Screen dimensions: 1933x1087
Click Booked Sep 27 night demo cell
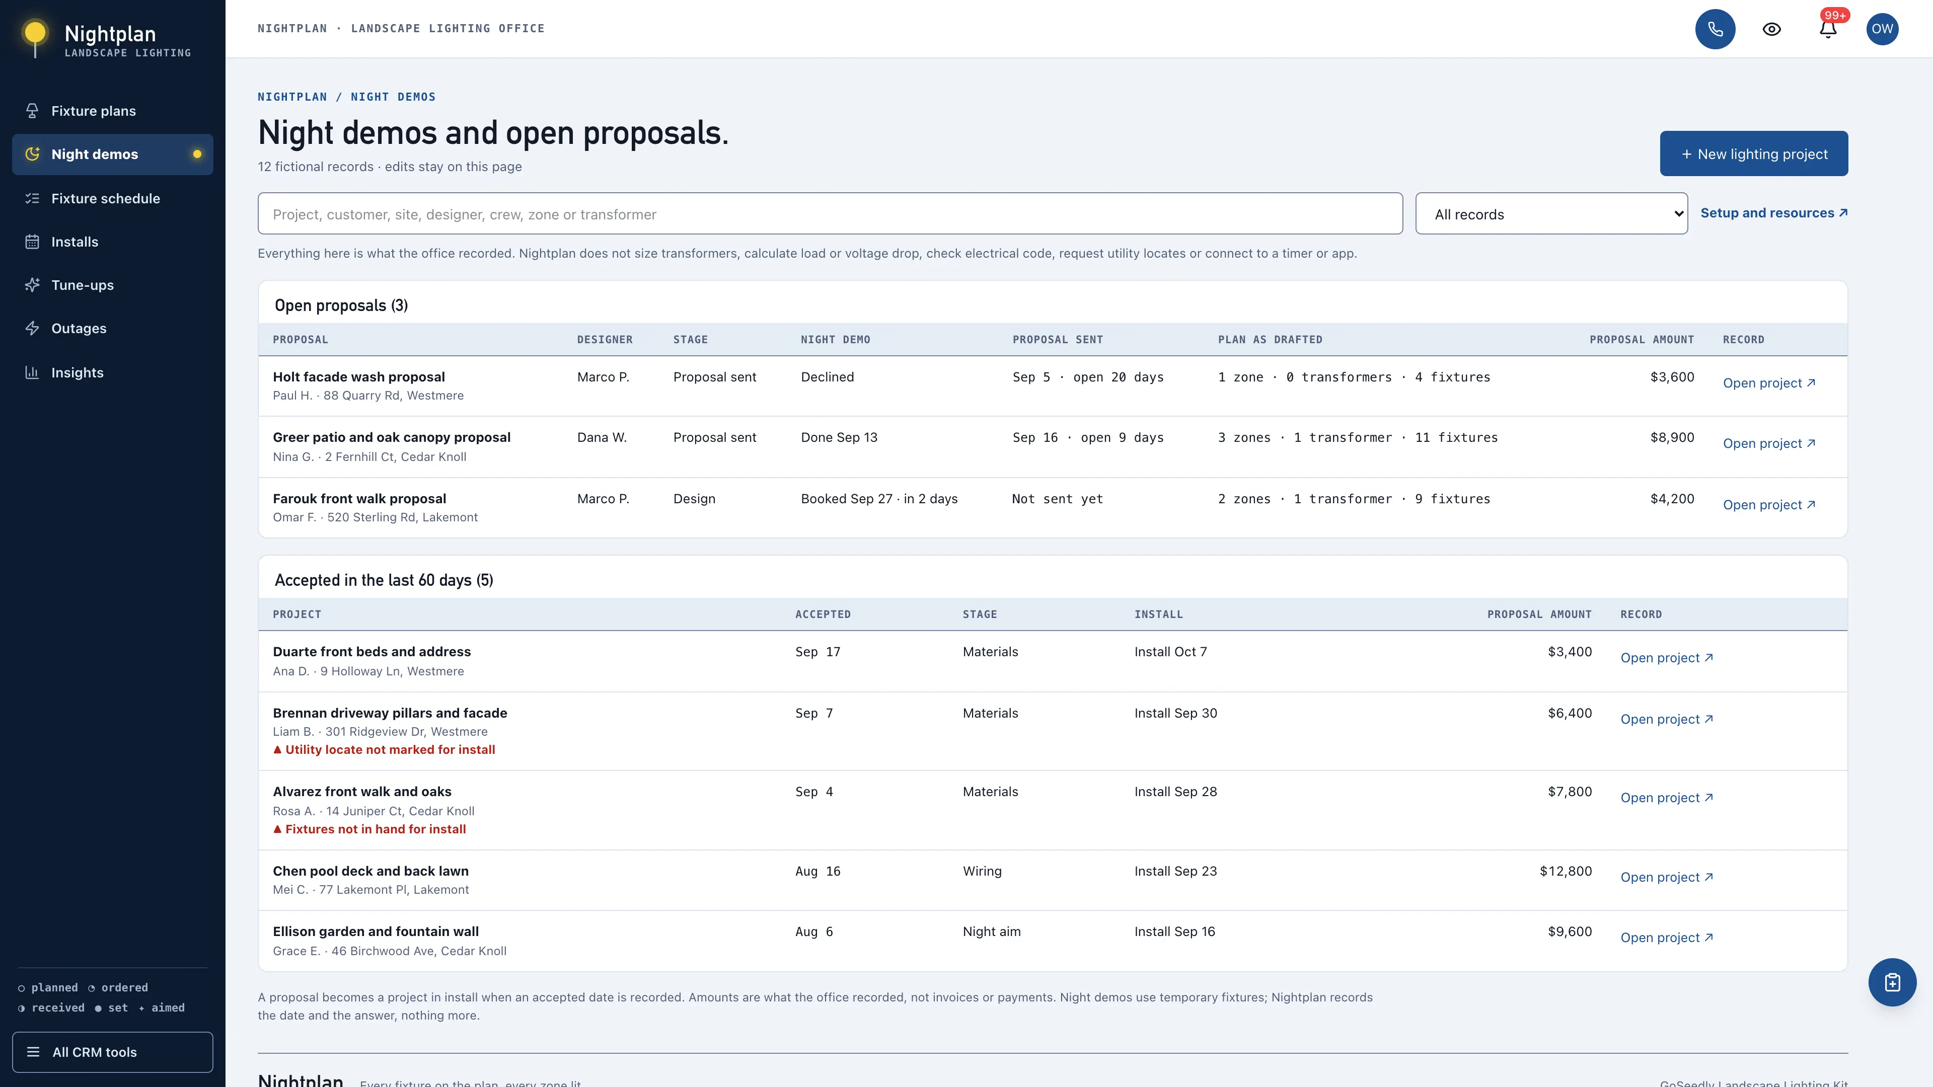coord(879,499)
